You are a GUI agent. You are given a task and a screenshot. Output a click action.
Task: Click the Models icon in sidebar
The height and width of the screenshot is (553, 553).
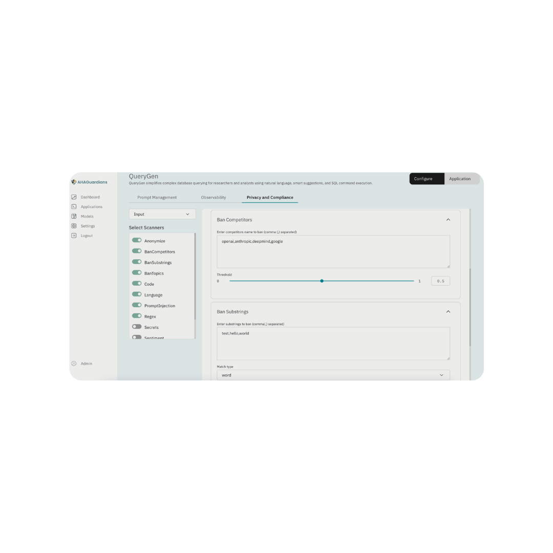74,217
